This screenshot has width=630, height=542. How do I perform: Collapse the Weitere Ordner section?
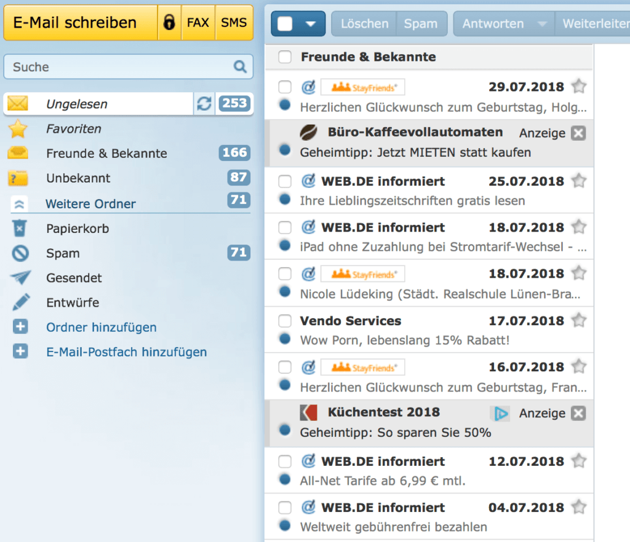pyautogui.click(x=19, y=204)
